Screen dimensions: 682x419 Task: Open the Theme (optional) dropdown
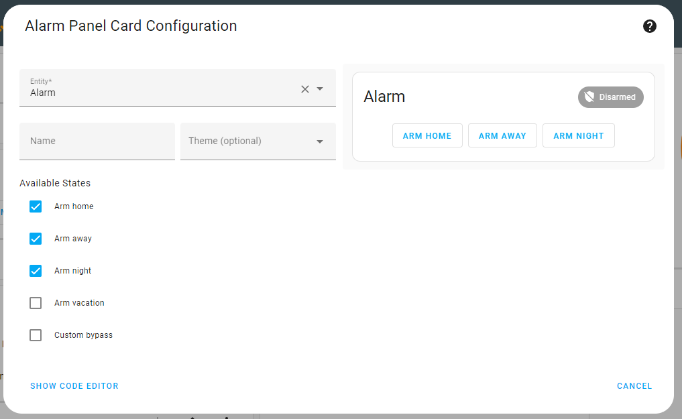(x=258, y=141)
